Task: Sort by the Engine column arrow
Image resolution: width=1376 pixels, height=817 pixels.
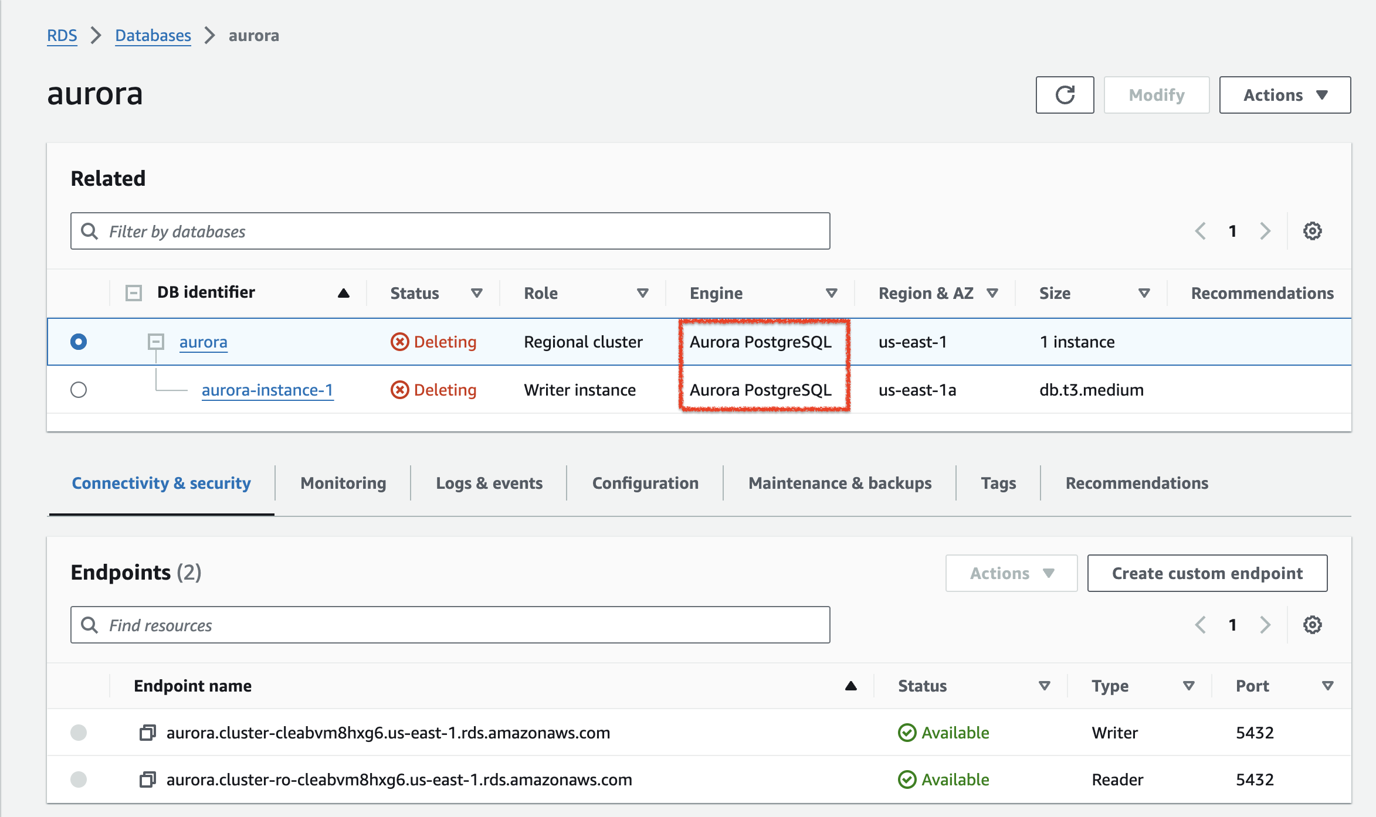Action: [831, 293]
